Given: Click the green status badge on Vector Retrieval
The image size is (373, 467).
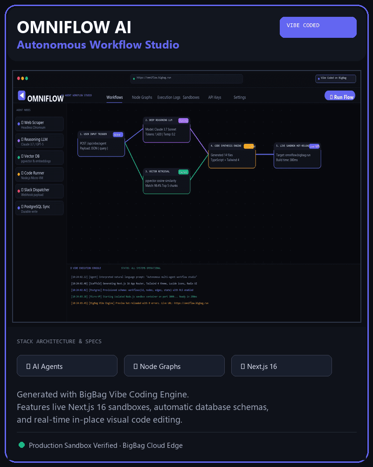Looking at the screenshot, I should [183, 172].
